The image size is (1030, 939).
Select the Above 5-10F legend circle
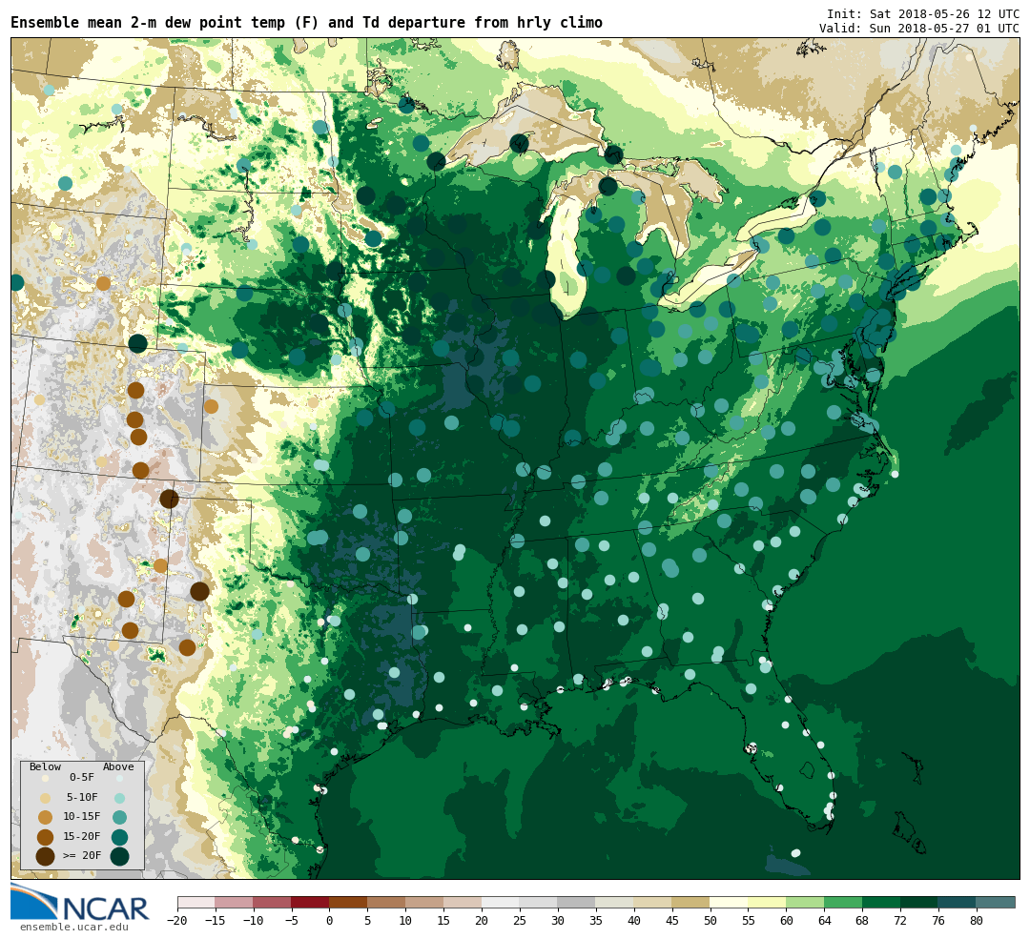(119, 798)
